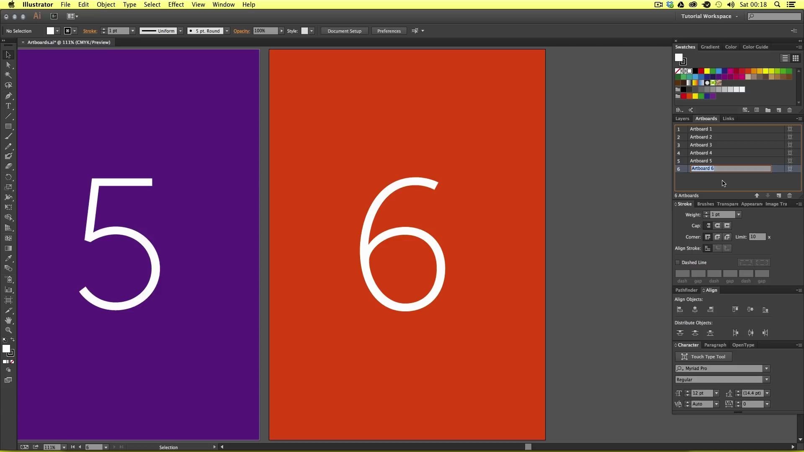The width and height of the screenshot is (804, 452).
Task: Select the Type tool
Action: point(8,106)
